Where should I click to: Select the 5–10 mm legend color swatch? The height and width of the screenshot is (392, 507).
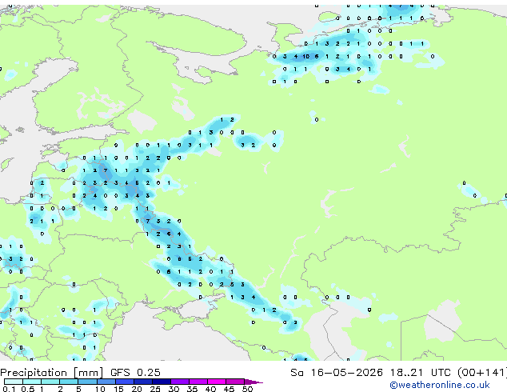[87, 382]
